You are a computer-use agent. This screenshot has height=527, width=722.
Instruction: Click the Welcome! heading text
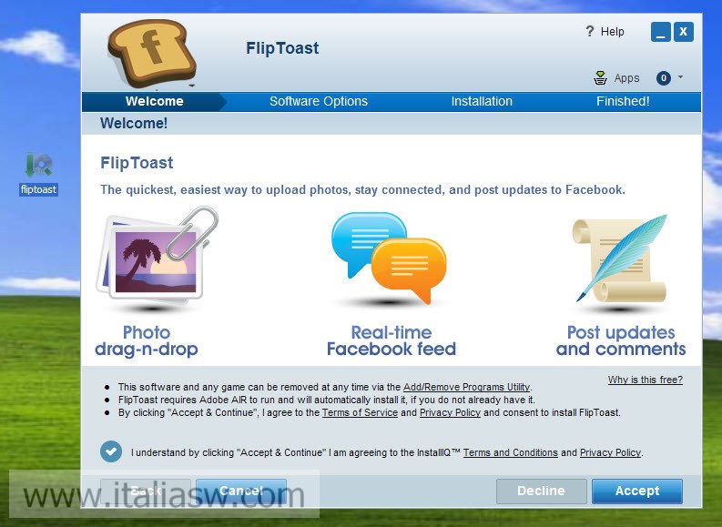(x=134, y=124)
